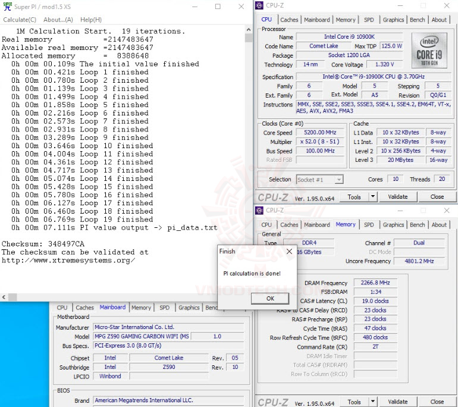
Task: Select Graphics tab in CPU-Z Mainboard window
Action: tap(189, 308)
